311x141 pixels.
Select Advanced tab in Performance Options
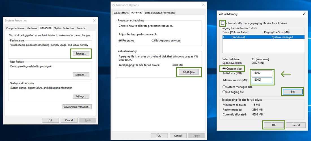tap(137, 12)
